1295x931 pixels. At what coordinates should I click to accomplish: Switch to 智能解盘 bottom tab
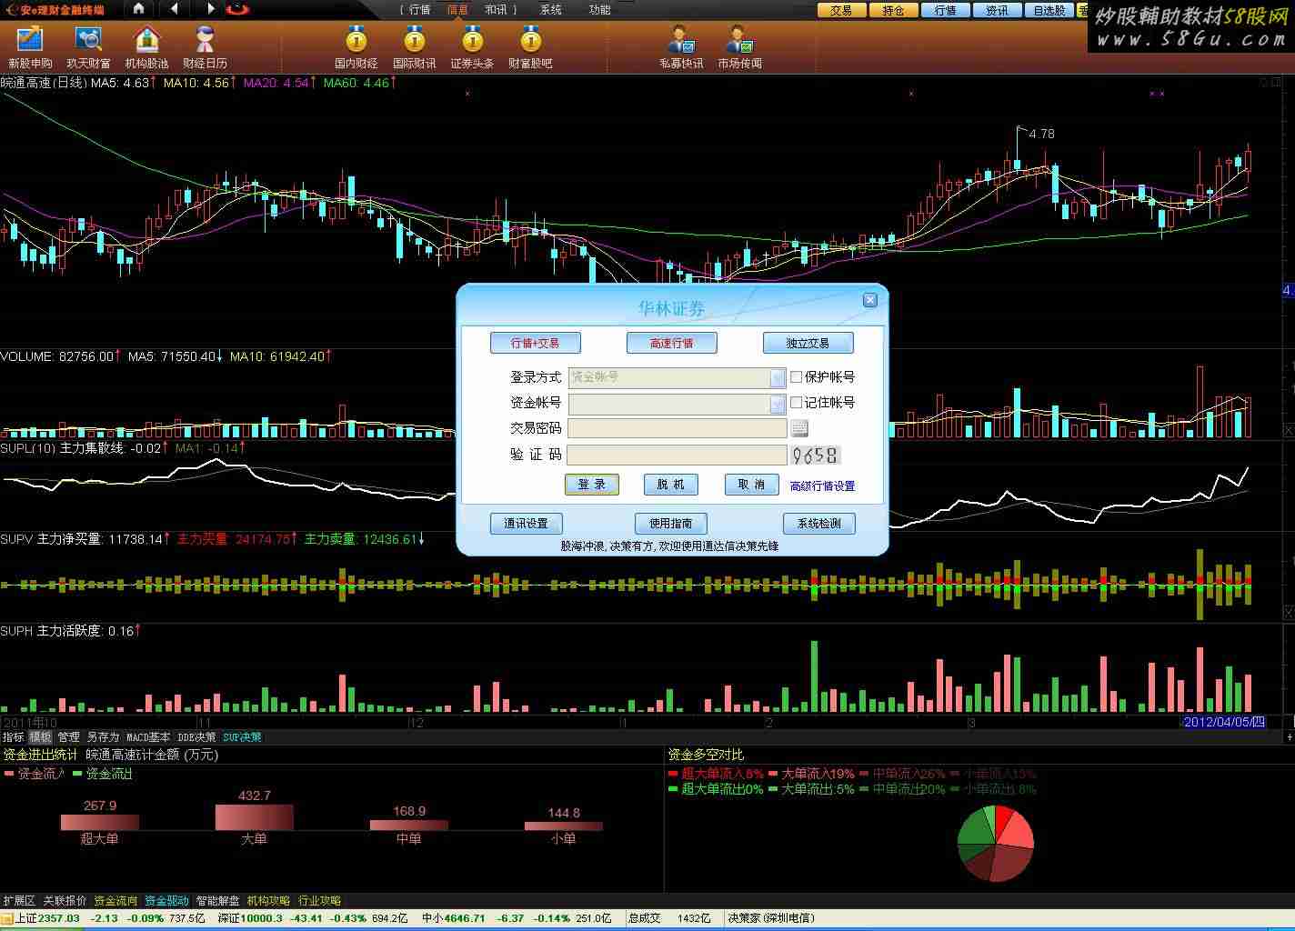pyautogui.click(x=218, y=900)
